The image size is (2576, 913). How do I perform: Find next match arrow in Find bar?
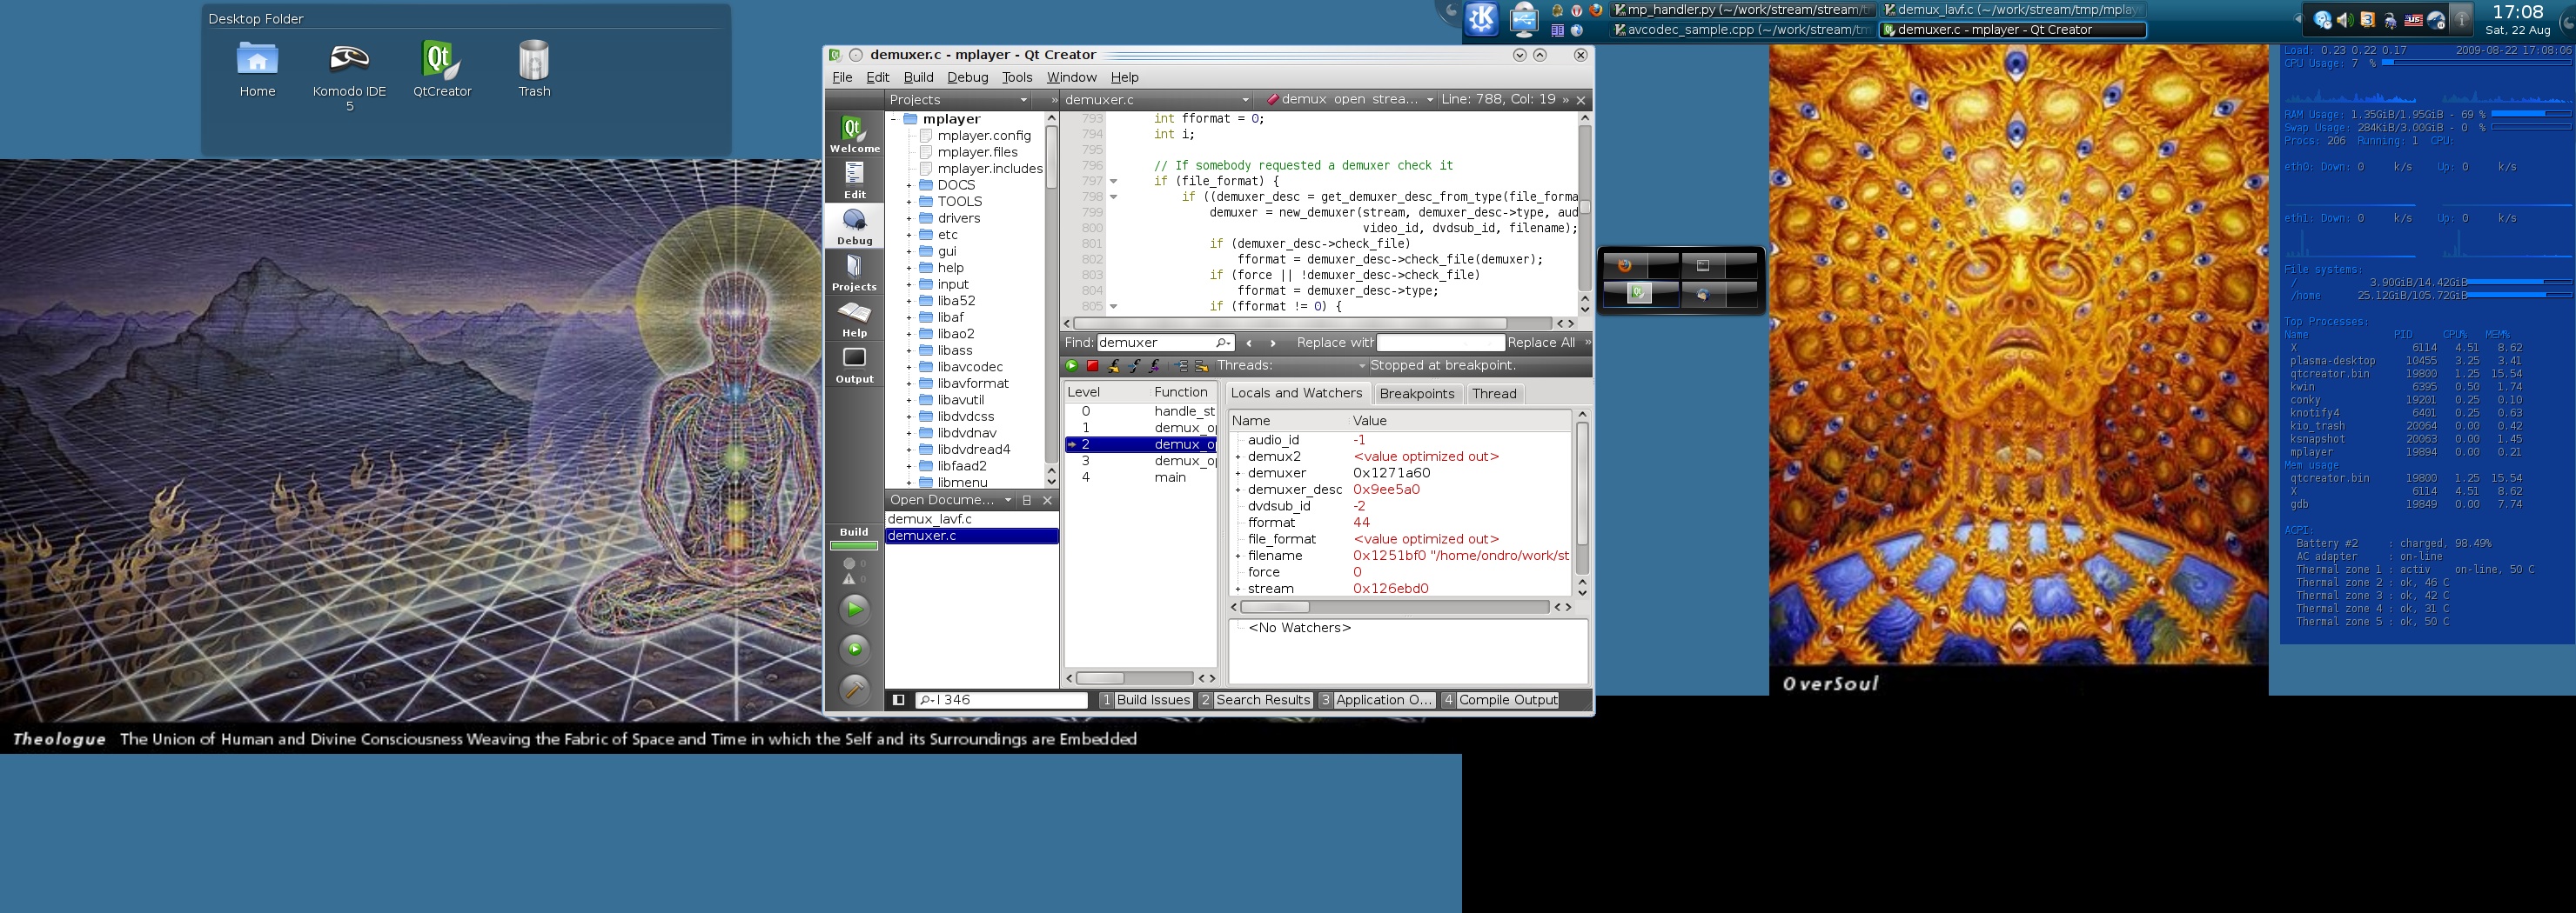(1273, 343)
